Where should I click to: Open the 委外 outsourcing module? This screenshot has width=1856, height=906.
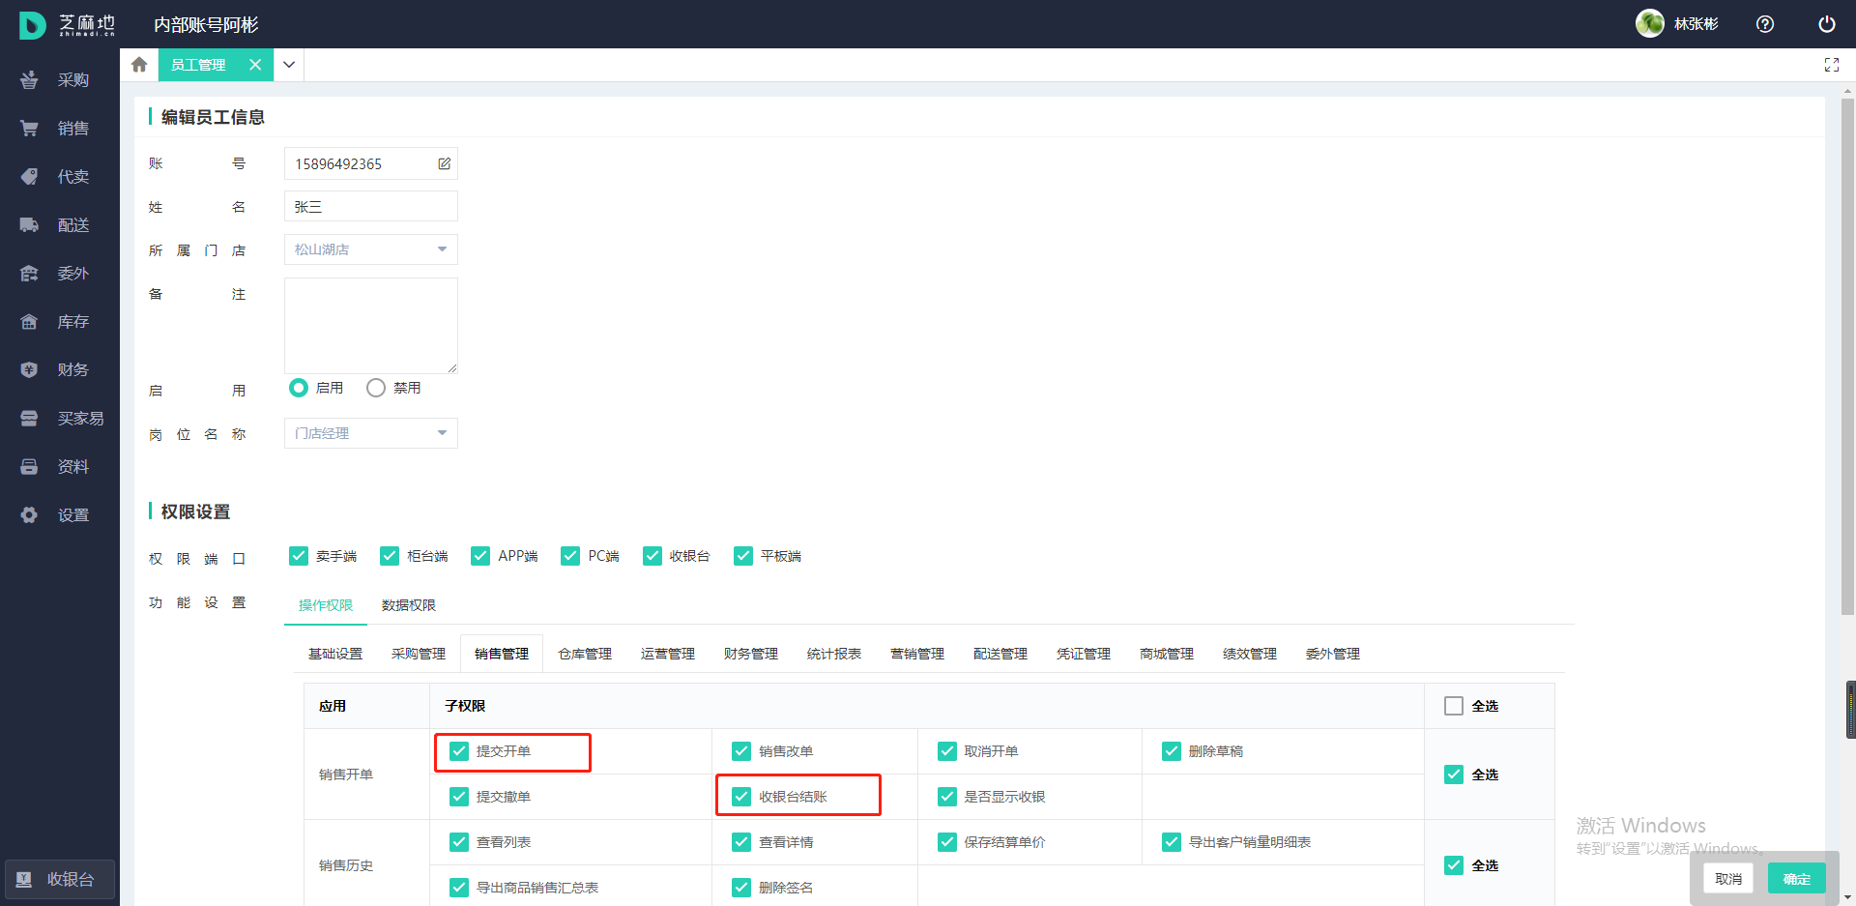click(58, 274)
